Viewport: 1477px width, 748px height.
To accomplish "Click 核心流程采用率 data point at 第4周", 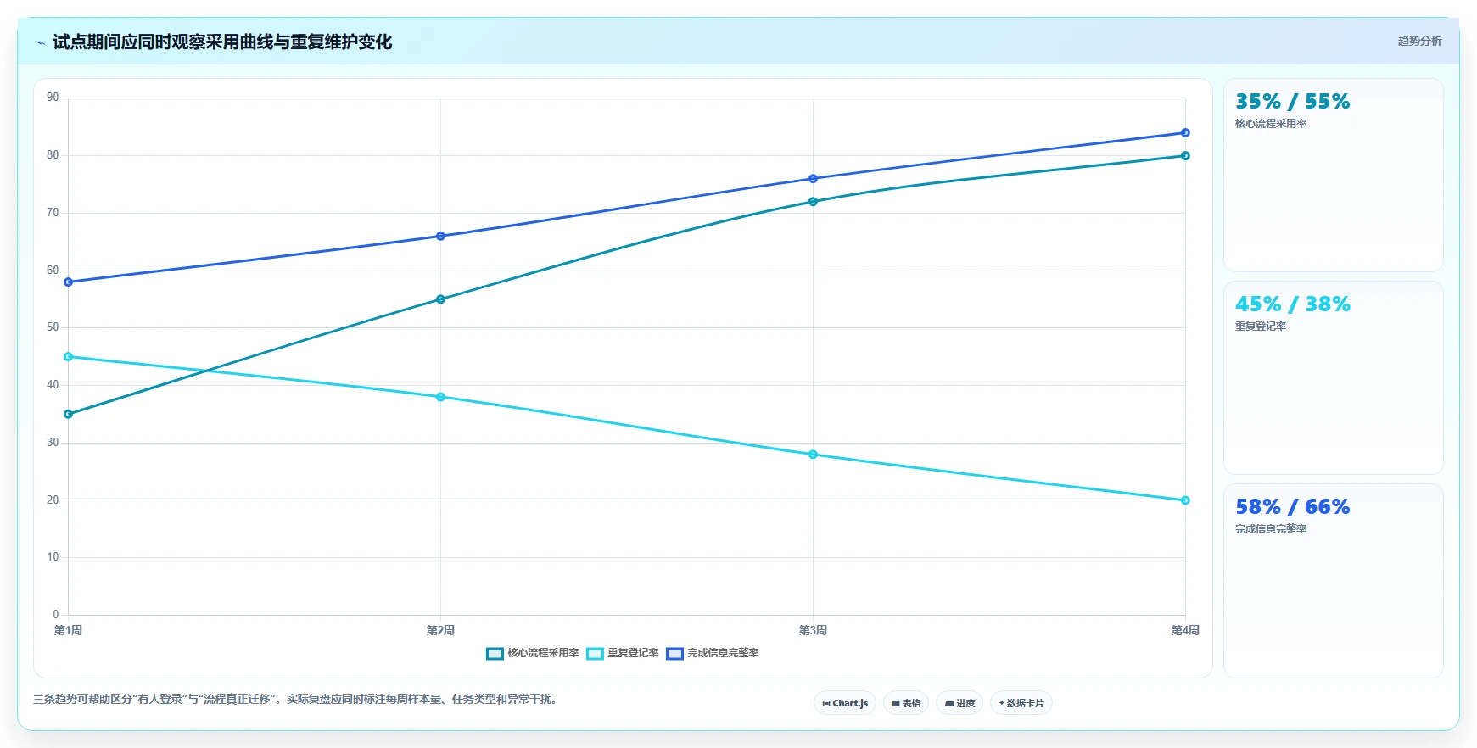I will [1185, 156].
